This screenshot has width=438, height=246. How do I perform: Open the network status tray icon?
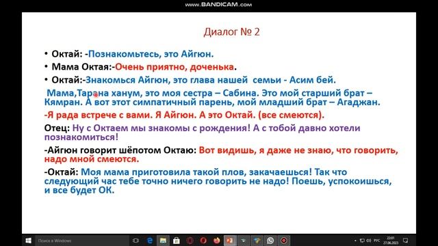(362, 241)
